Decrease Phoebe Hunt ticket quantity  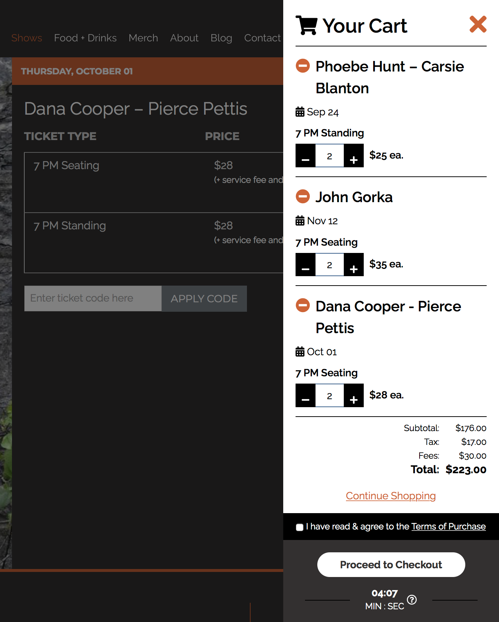[305, 156]
